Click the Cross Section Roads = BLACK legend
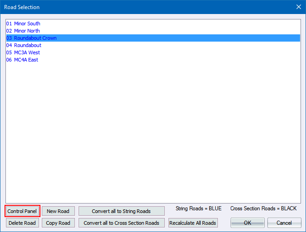306x232 pixels. [263, 208]
